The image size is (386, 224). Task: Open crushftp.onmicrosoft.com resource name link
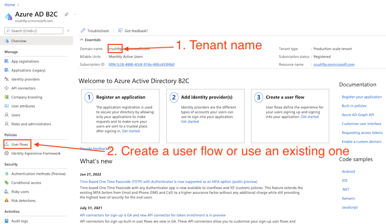point(334,64)
